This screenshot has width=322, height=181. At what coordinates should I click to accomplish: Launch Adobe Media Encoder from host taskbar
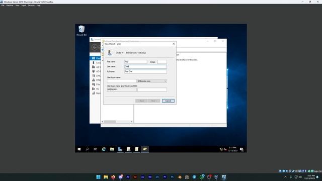(150, 177)
